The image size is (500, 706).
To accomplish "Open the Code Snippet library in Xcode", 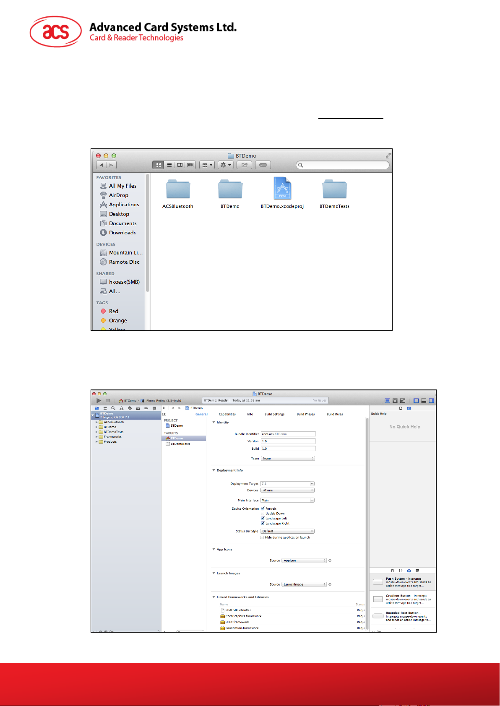I will 401,571.
